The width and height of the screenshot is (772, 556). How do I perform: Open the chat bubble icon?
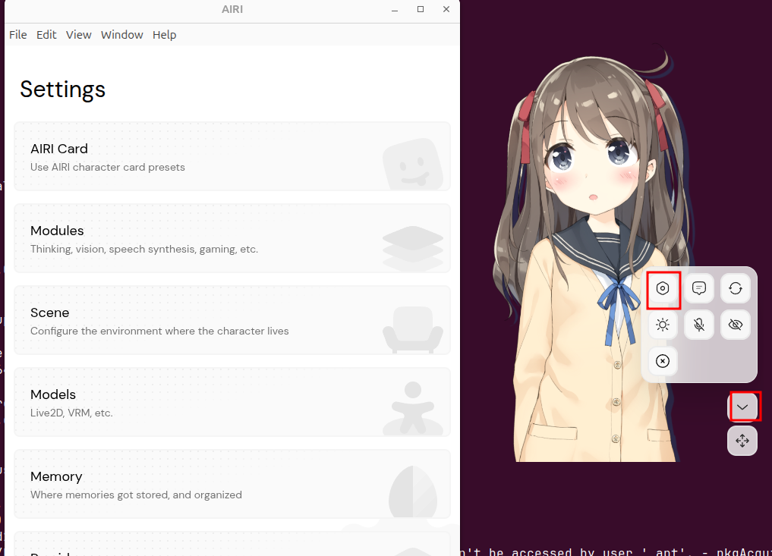[x=699, y=288]
